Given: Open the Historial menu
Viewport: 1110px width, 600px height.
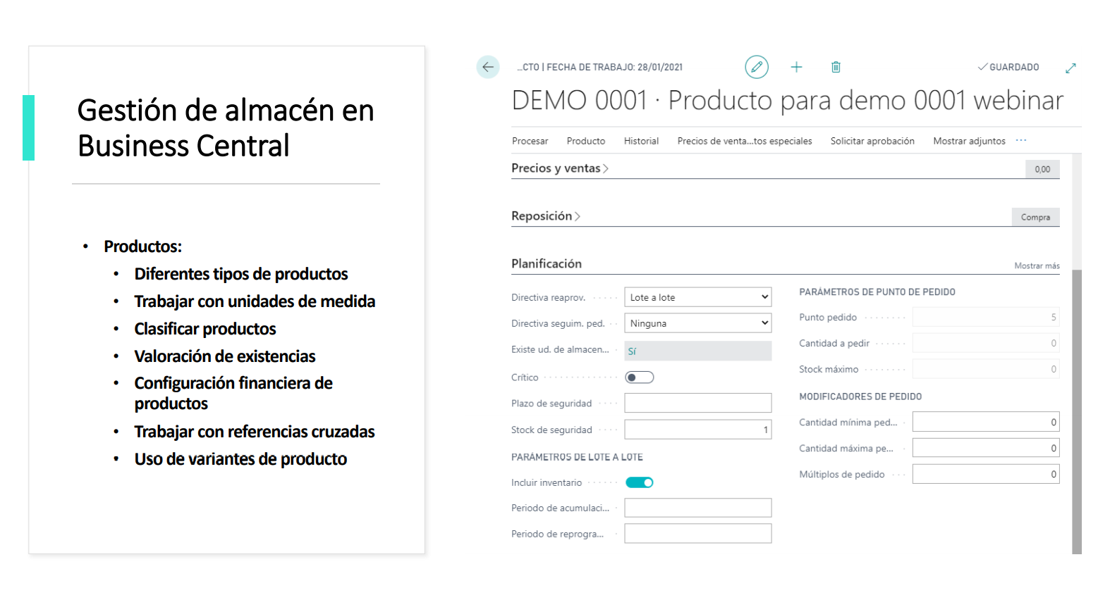Looking at the screenshot, I should point(641,141).
